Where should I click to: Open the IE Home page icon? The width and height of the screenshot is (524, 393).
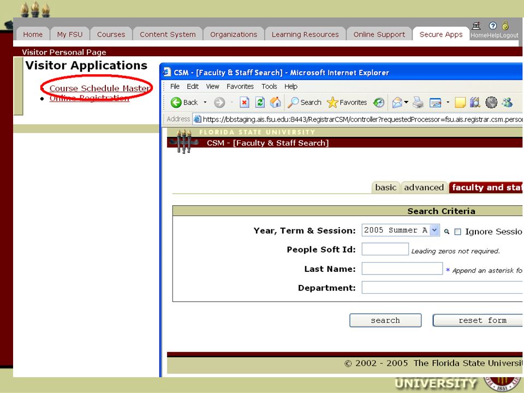(x=275, y=102)
